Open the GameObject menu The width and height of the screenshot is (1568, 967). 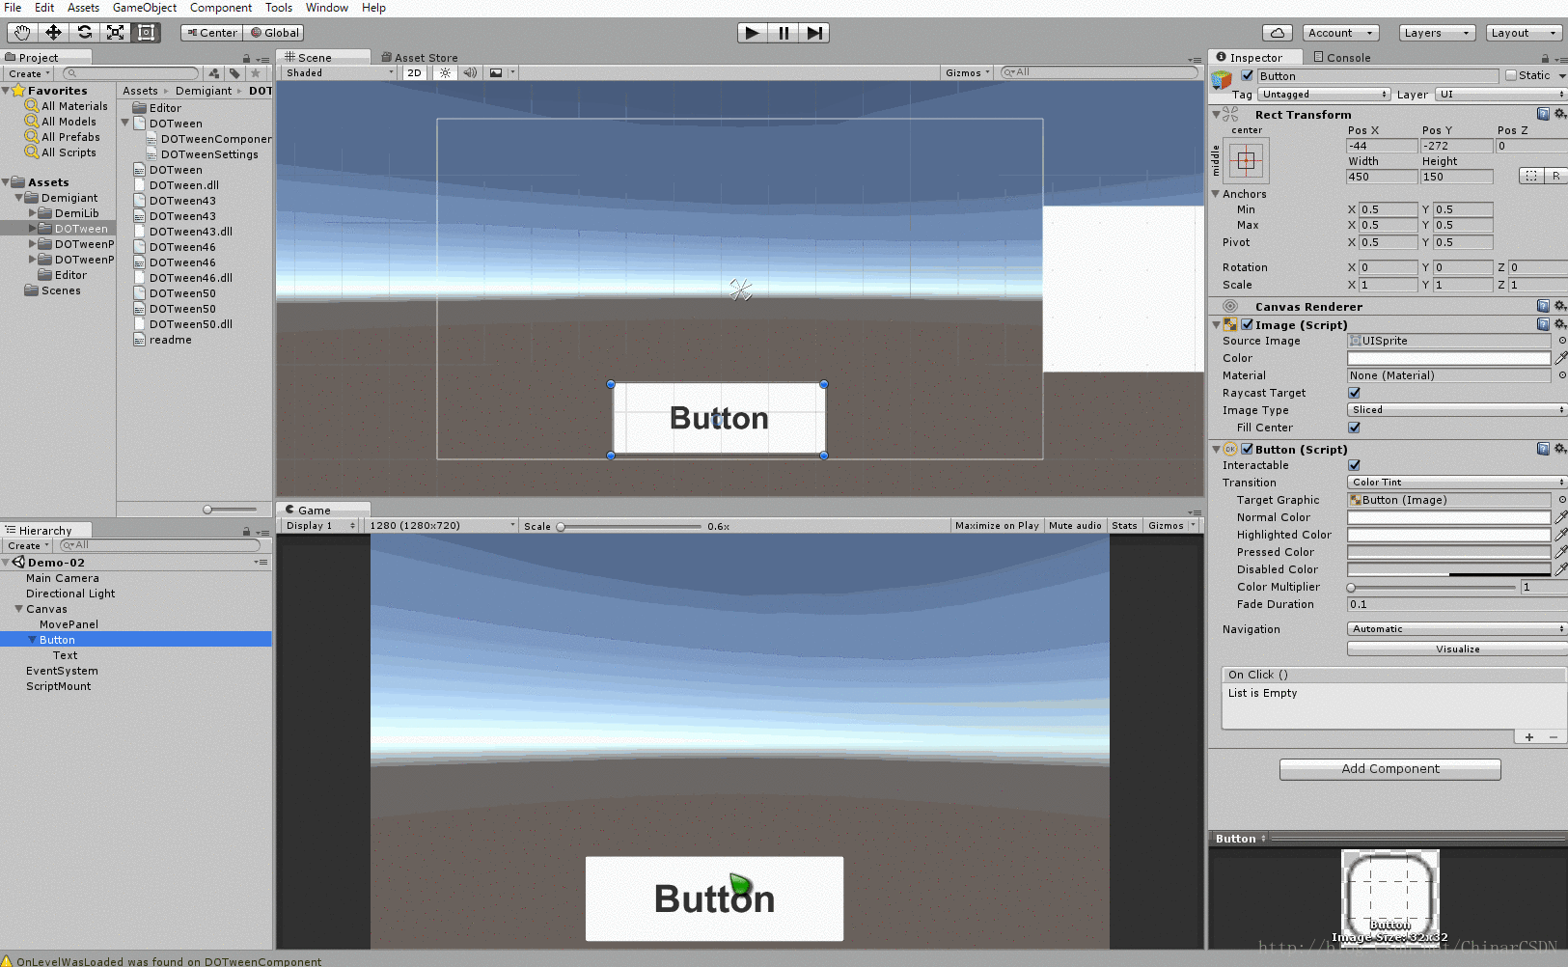tap(145, 8)
